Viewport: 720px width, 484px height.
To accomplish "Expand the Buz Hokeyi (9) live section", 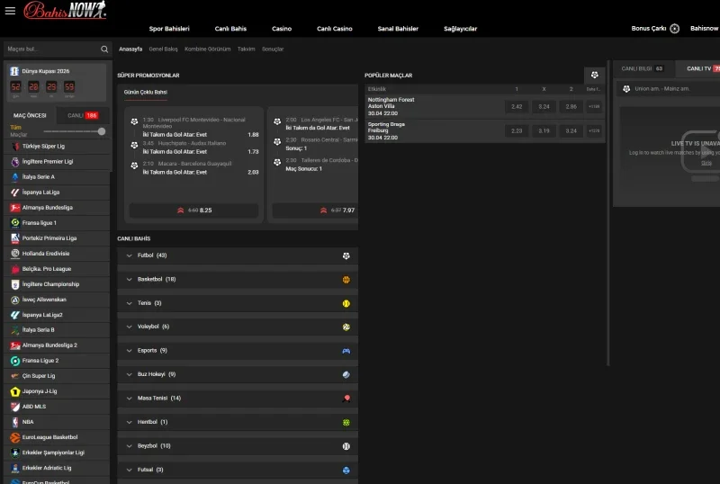I will click(238, 375).
